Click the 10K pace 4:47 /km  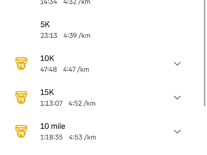(76, 69)
